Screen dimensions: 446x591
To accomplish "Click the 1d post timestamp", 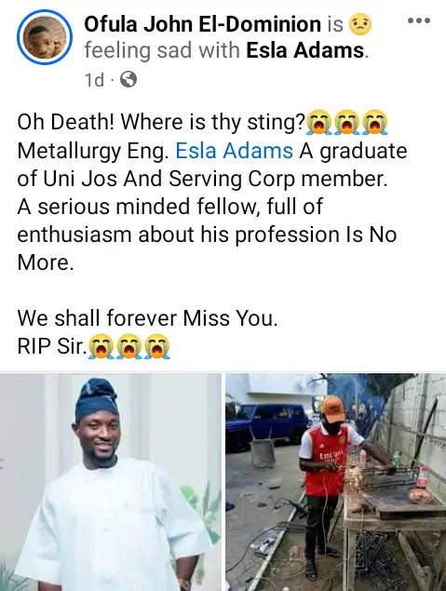I will (x=94, y=80).
